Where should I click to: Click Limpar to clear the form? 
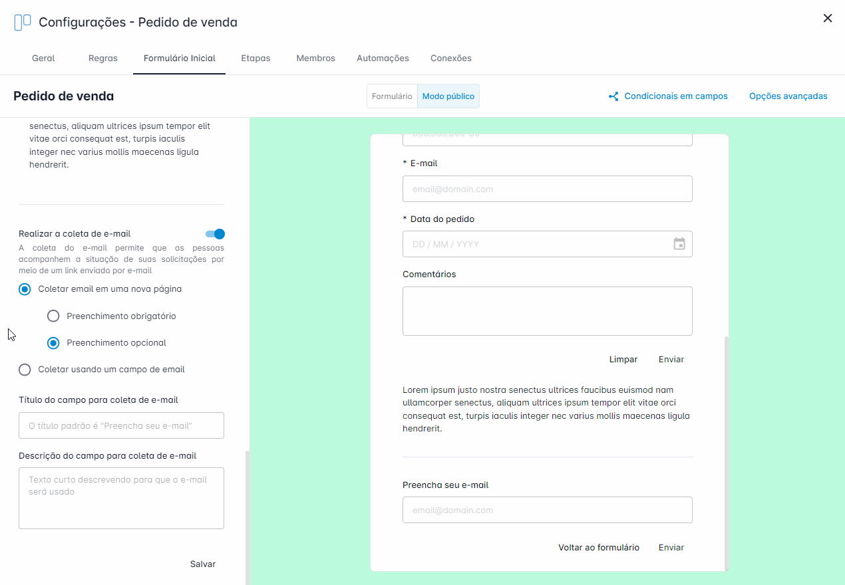(x=623, y=359)
